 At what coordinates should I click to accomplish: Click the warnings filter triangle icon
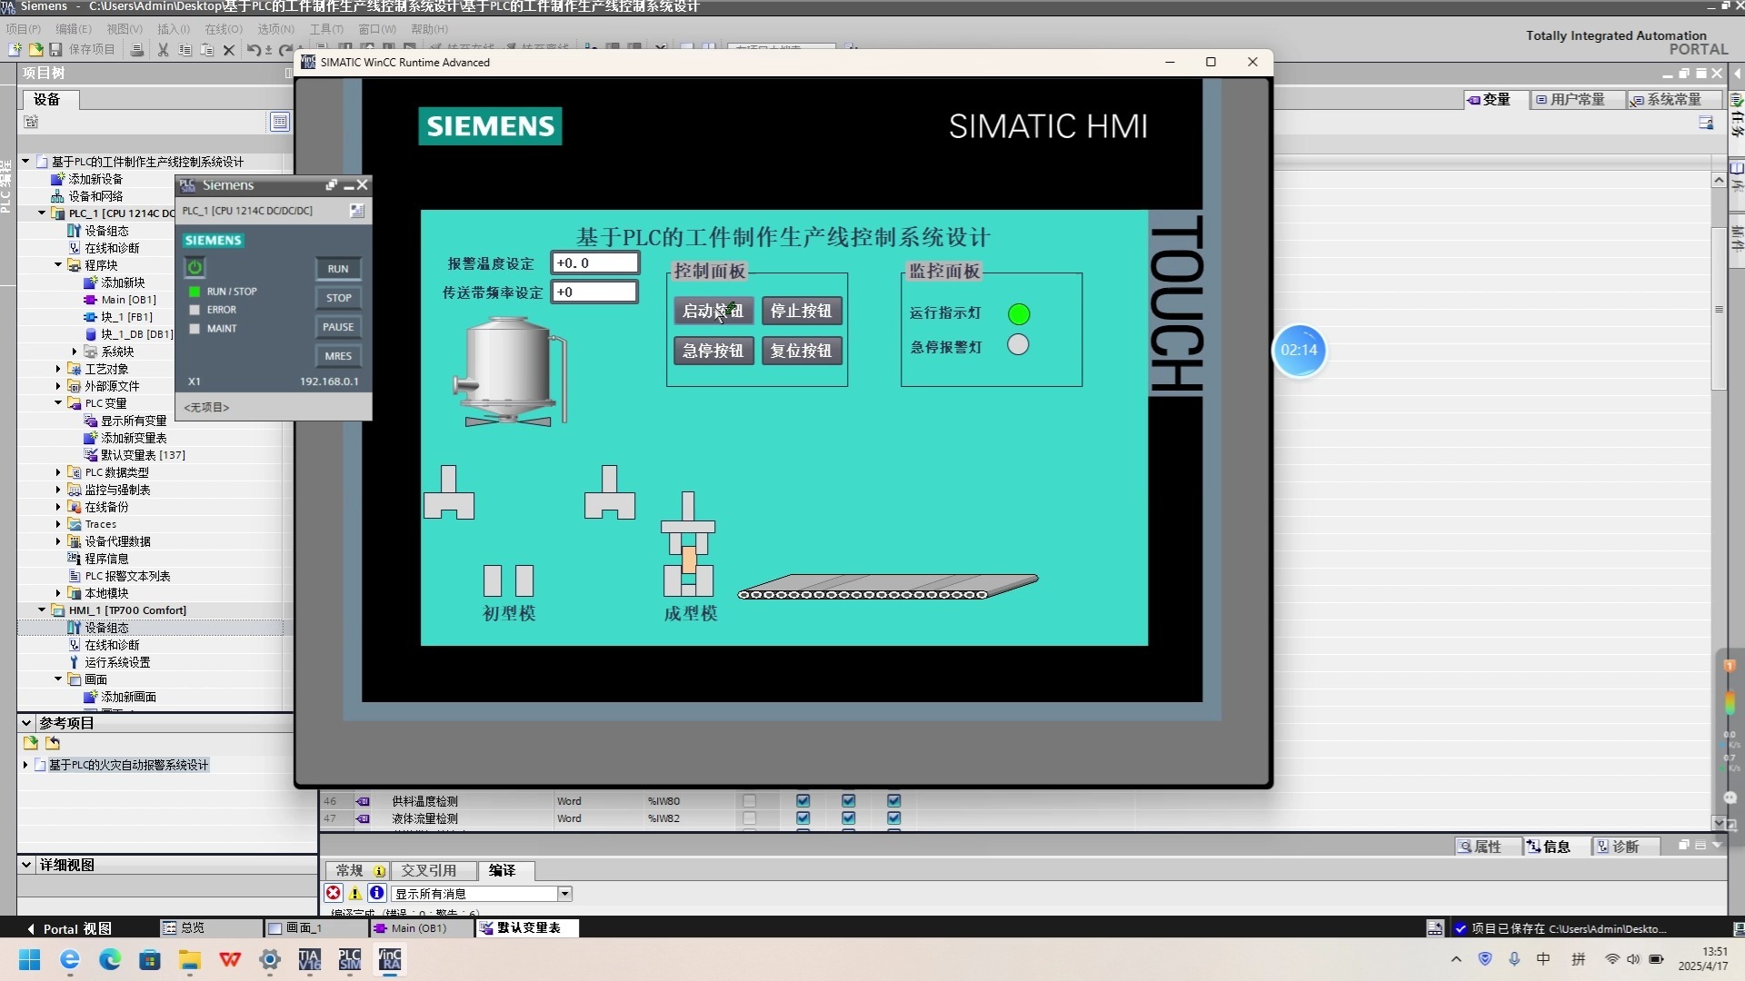[x=355, y=894]
